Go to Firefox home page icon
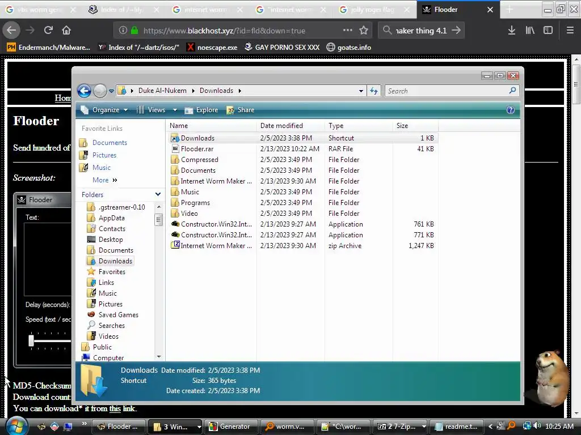The image size is (581, 435). click(66, 31)
